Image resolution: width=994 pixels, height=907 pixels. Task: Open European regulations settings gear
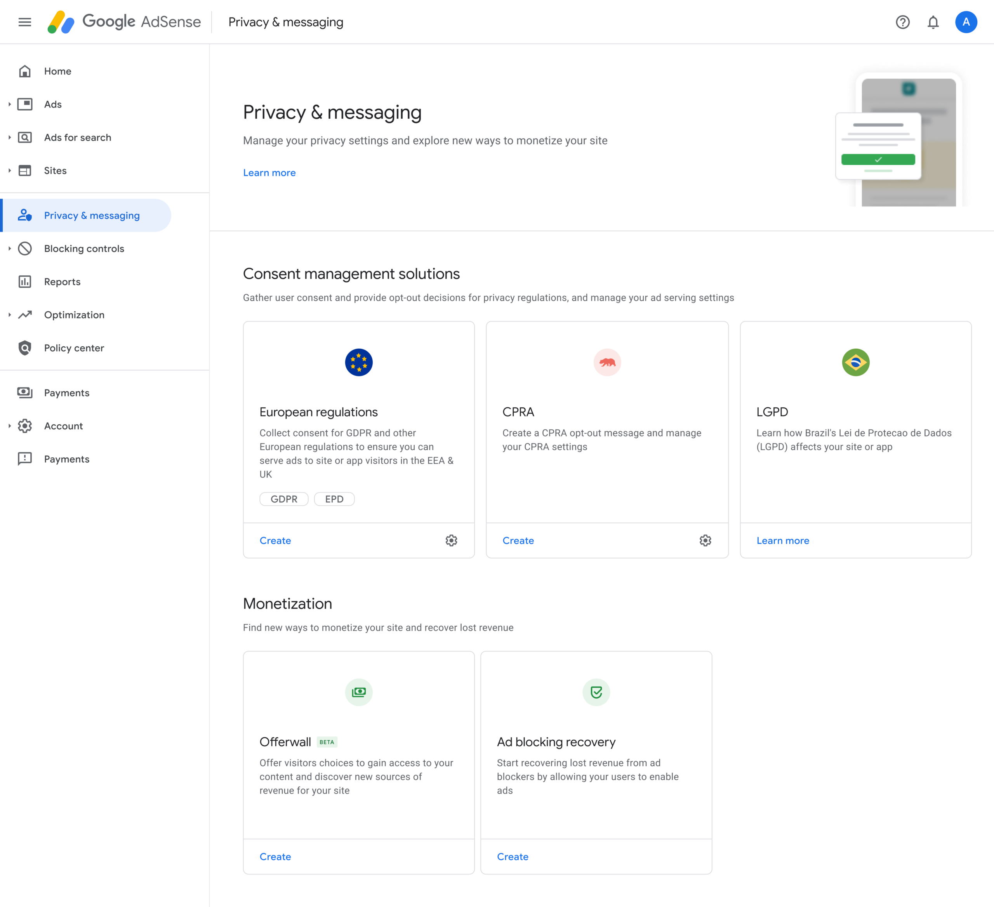click(x=451, y=540)
